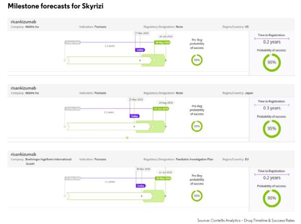The width and height of the screenshot is (301, 224).
Task: Click the 27-Mar-2019 date label in US timeline
Action: coord(142,33)
